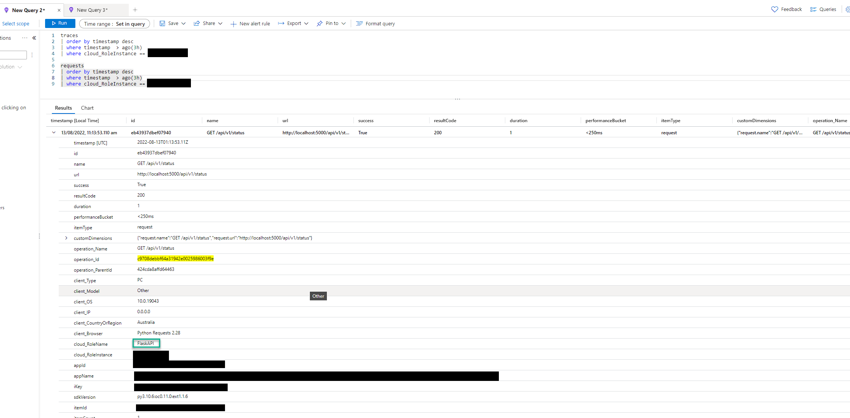Image resolution: width=850 pixels, height=418 pixels.
Task: Add a new query tab with plus
Action: click(x=135, y=10)
